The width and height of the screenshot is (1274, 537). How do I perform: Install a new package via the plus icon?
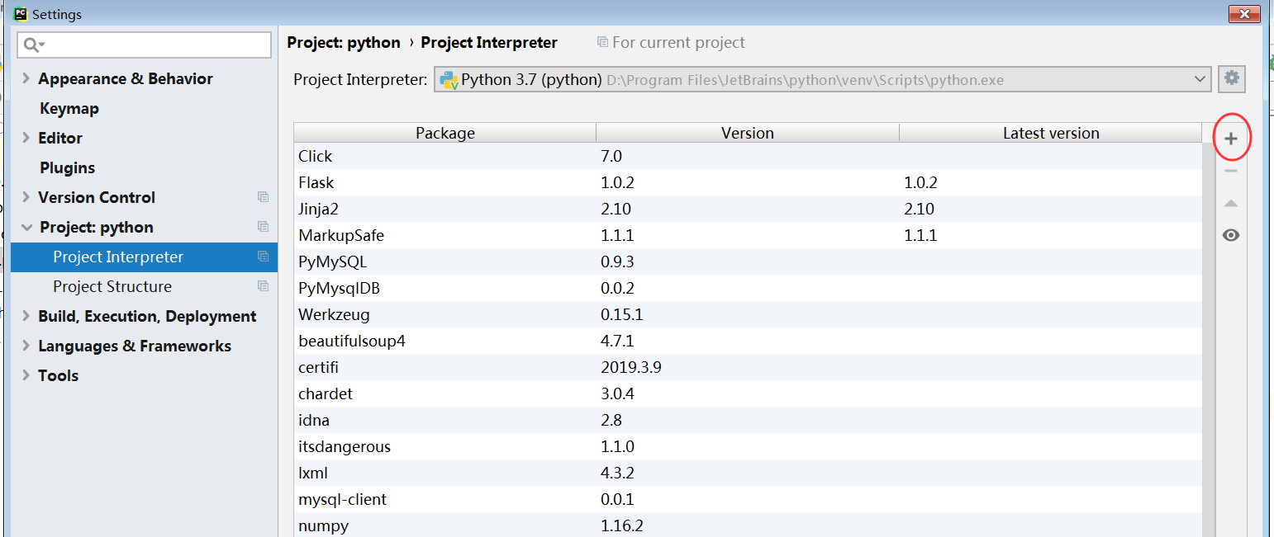click(x=1231, y=137)
